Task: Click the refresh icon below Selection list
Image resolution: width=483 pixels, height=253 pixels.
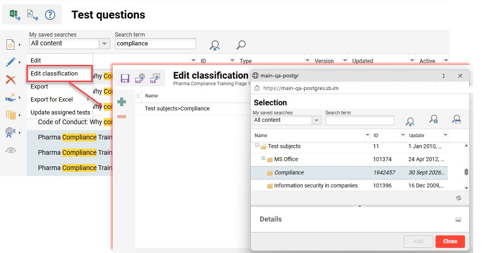Action: [459, 198]
